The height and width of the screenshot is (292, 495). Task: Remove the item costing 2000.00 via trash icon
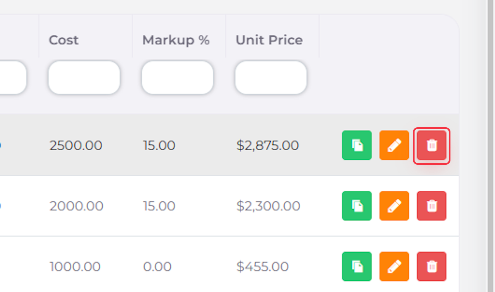(431, 206)
